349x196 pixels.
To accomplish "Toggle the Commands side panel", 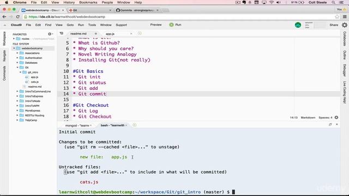I will click(4, 73).
